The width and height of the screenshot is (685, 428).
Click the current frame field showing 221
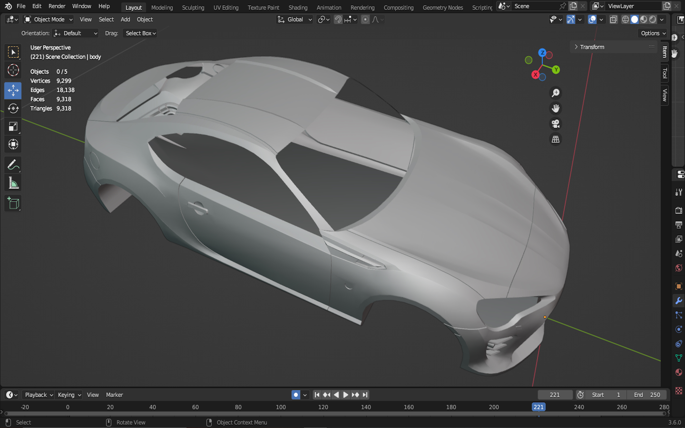[555, 395]
